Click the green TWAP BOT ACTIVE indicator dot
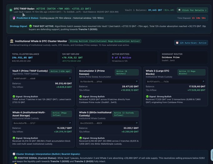213x164 pixels. point(30,26)
